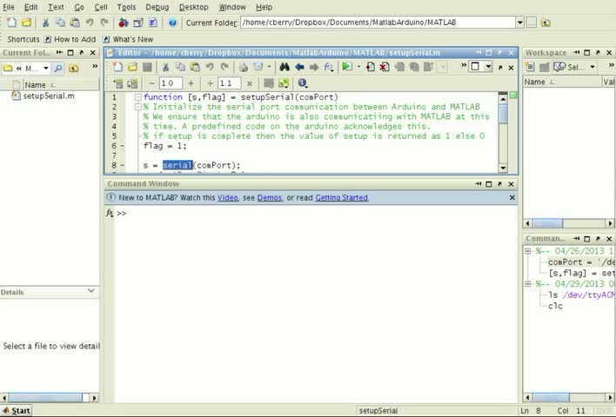Create new file in the Editor toolbar
This screenshot has height=417, width=616.
click(117, 67)
